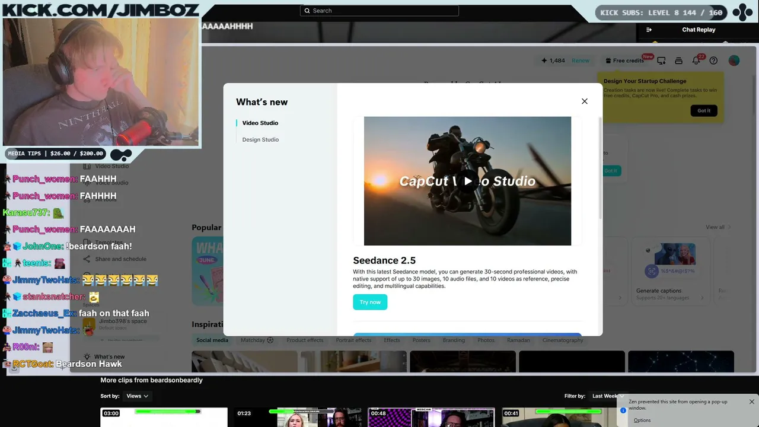Open the 00:48 clip thumbnail
Image resolution: width=759 pixels, height=427 pixels.
coord(431,417)
